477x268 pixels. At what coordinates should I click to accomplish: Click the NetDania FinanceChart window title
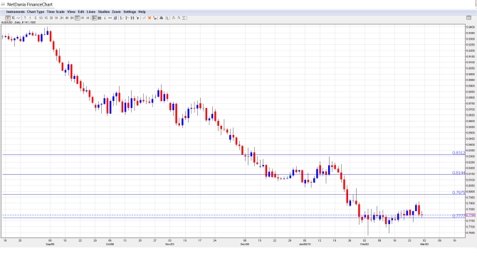coord(30,4)
